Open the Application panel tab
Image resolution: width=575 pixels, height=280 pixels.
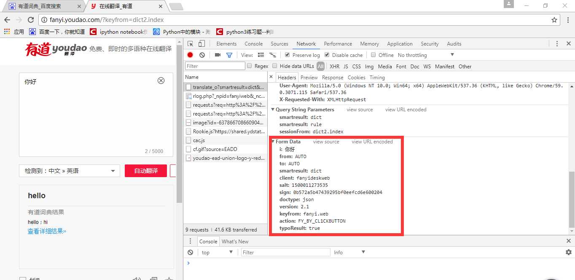pyautogui.click(x=400, y=44)
